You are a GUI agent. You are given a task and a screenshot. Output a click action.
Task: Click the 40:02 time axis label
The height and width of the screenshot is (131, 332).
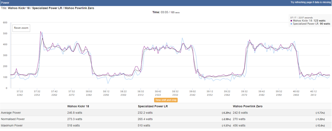pyautogui.click(x=296, y=91)
